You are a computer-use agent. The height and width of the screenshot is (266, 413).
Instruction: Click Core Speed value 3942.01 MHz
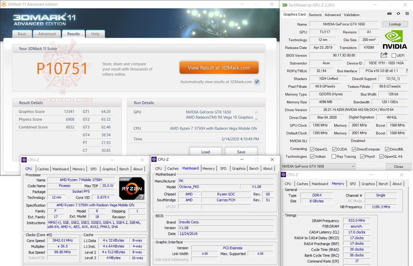63,240
